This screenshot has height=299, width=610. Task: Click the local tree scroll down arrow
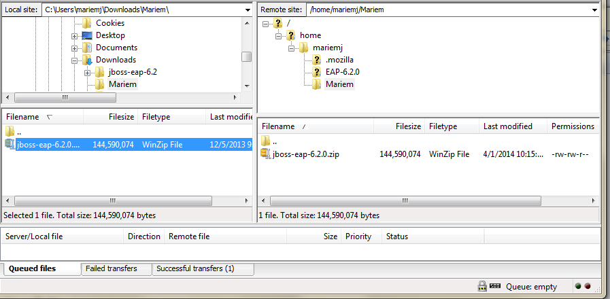pyautogui.click(x=247, y=86)
